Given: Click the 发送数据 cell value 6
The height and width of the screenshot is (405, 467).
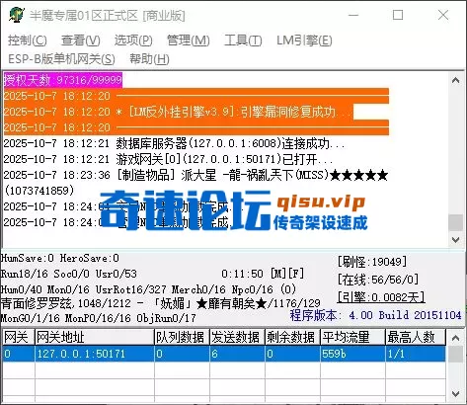Looking at the screenshot, I should [237, 354].
